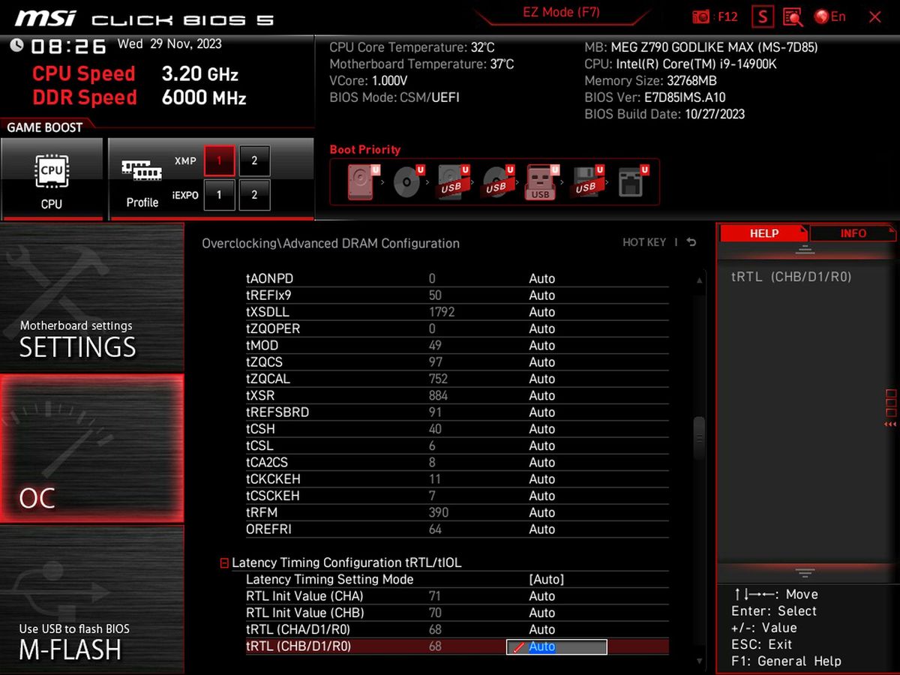Screen dimensions: 900x675
Task: Open M-FLASH to flash BIOS
Action: [91, 598]
